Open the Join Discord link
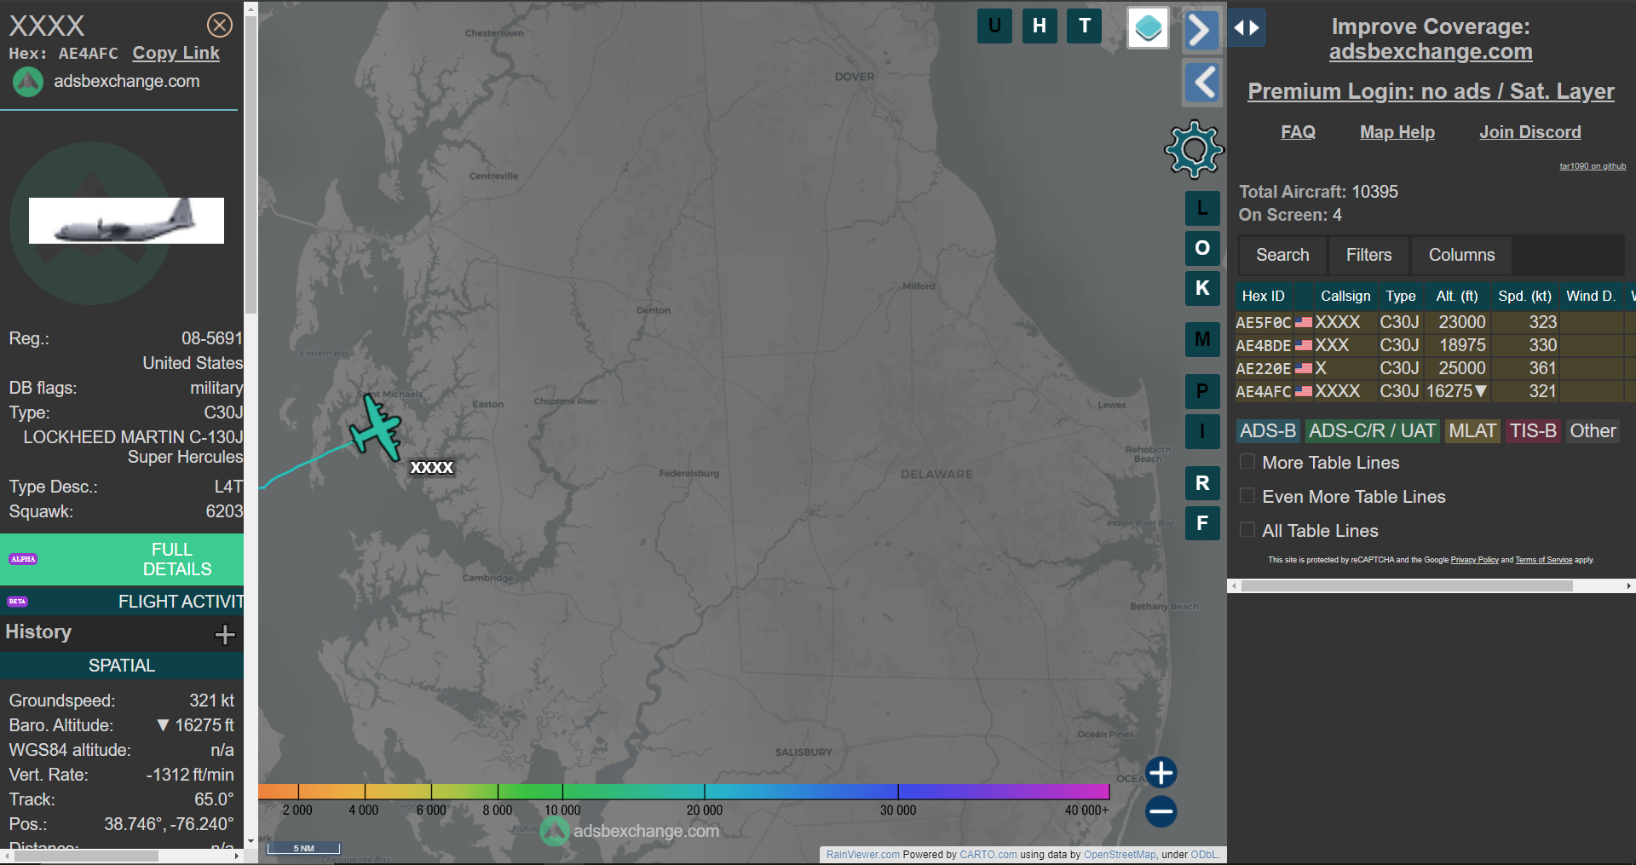The height and width of the screenshot is (865, 1636). [1530, 132]
